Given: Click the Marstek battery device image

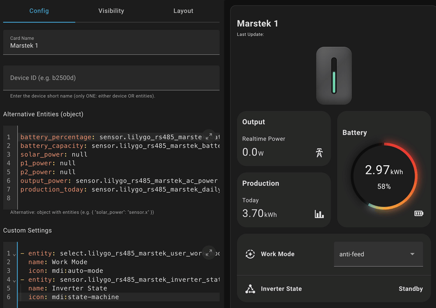Looking at the screenshot, I should [334, 76].
